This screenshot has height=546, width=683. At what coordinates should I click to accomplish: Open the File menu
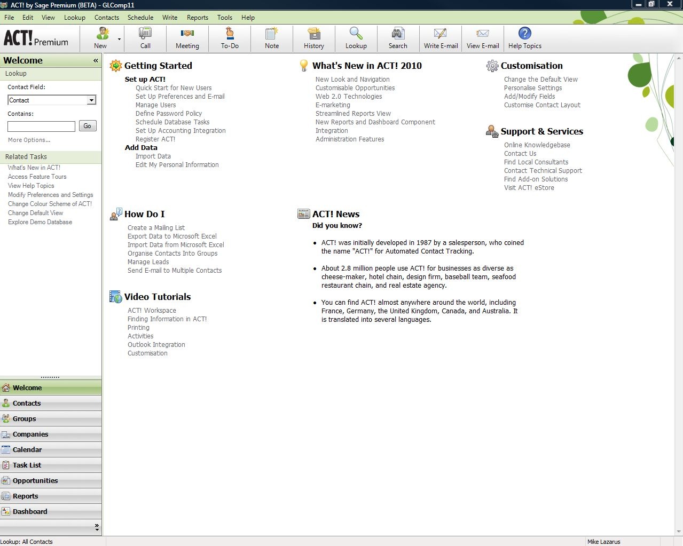point(9,18)
